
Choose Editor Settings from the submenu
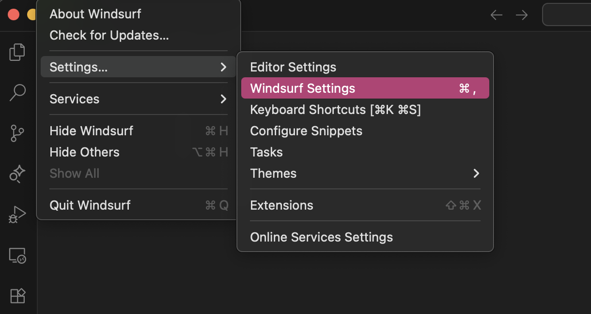click(293, 67)
